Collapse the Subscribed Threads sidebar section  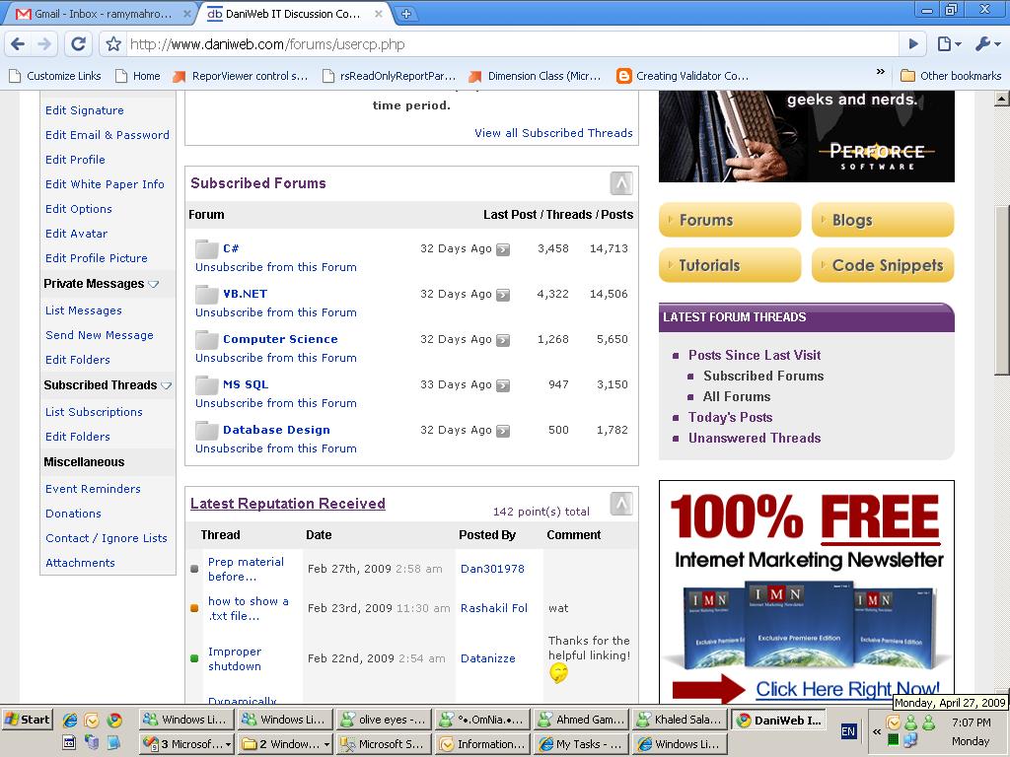click(166, 385)
